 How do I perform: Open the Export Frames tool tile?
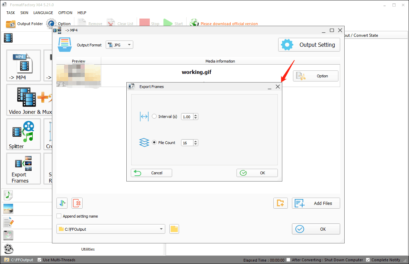pyautogui.click(x=23, y=168)
